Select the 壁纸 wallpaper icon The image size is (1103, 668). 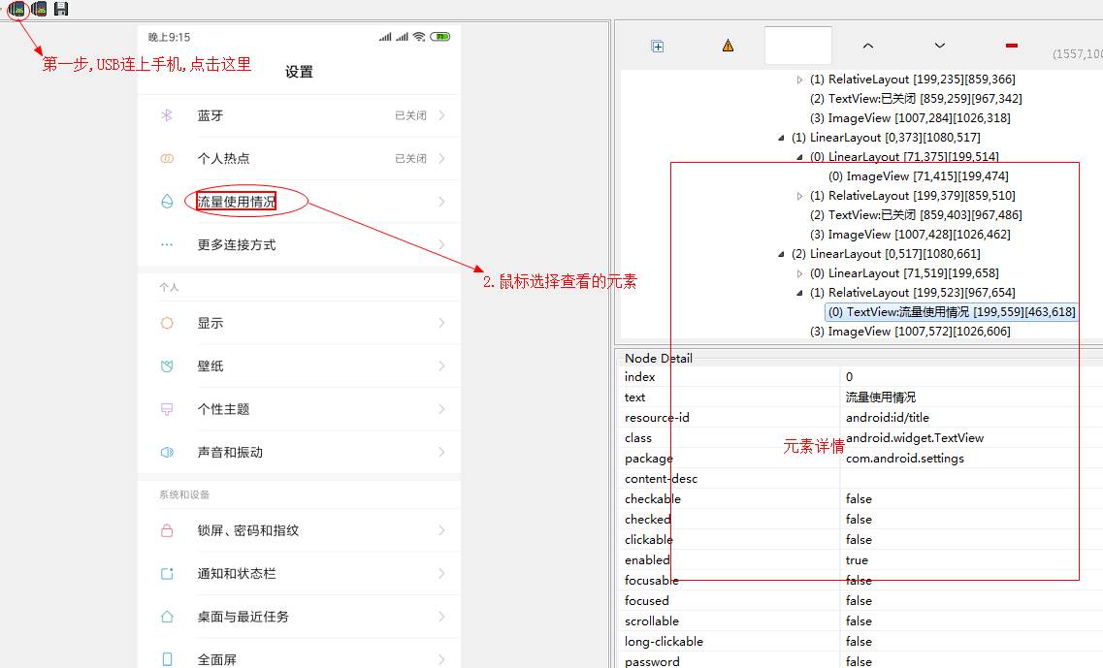point(167,366)
